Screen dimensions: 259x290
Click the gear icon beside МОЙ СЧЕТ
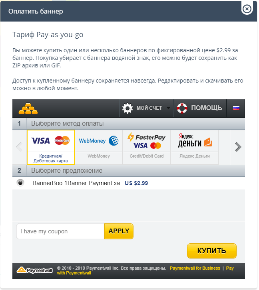click(x=128, y=108)
